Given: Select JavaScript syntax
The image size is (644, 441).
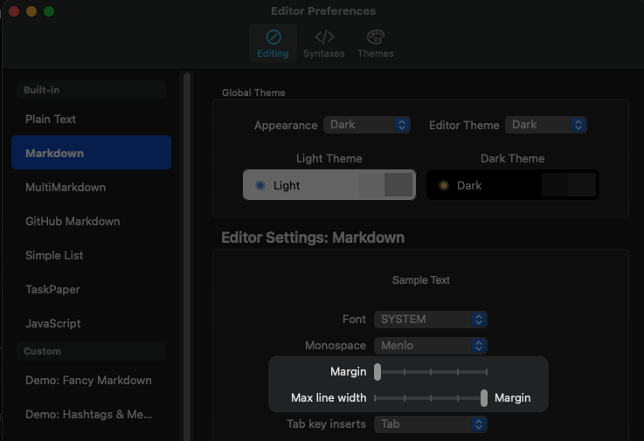Looking at the screenshot, I should 91,324.
